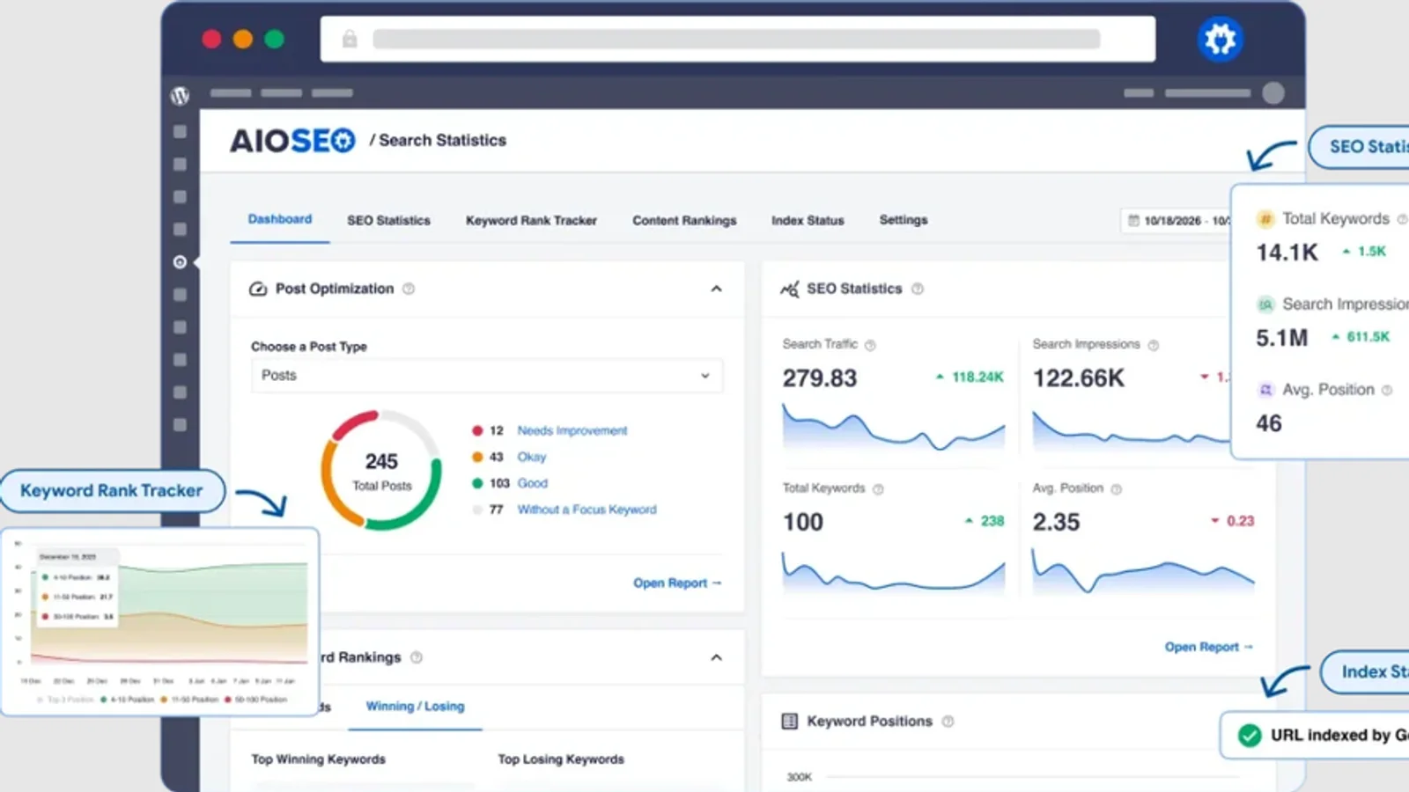Open the date range picker
This screenshot has width=1409, height=792.
click(x=1176, y=221)
